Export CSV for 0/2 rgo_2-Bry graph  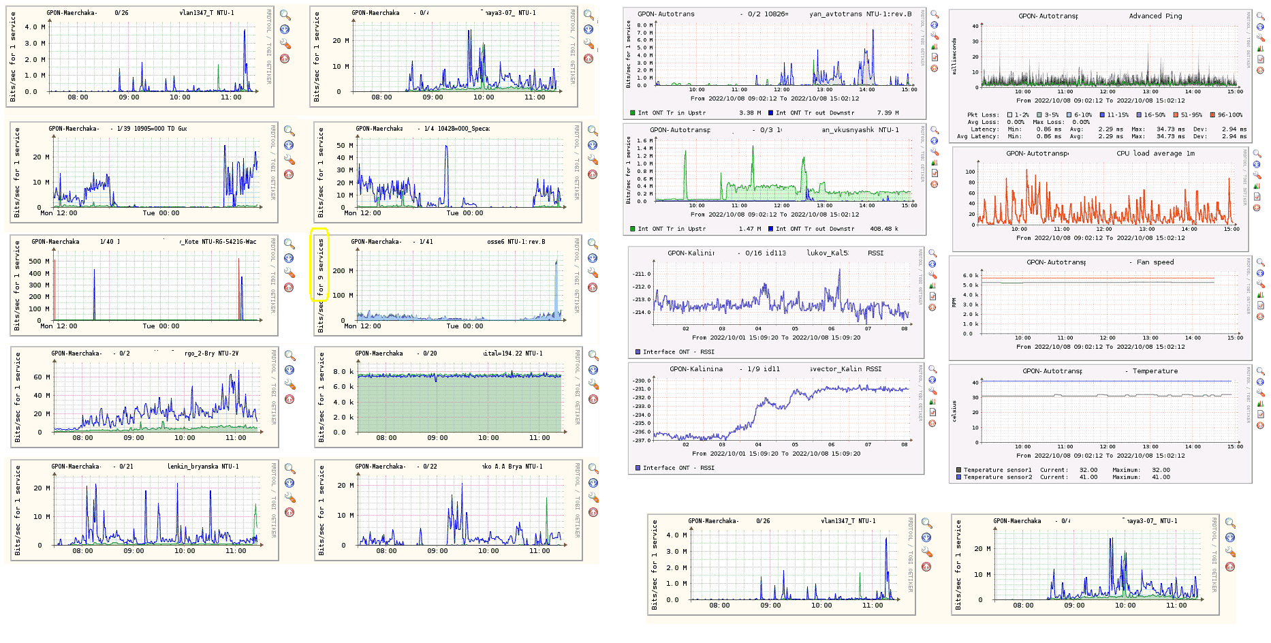pos(289,370)
